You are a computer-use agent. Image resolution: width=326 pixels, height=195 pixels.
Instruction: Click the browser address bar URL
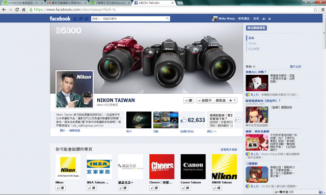[x=75, y=10]
